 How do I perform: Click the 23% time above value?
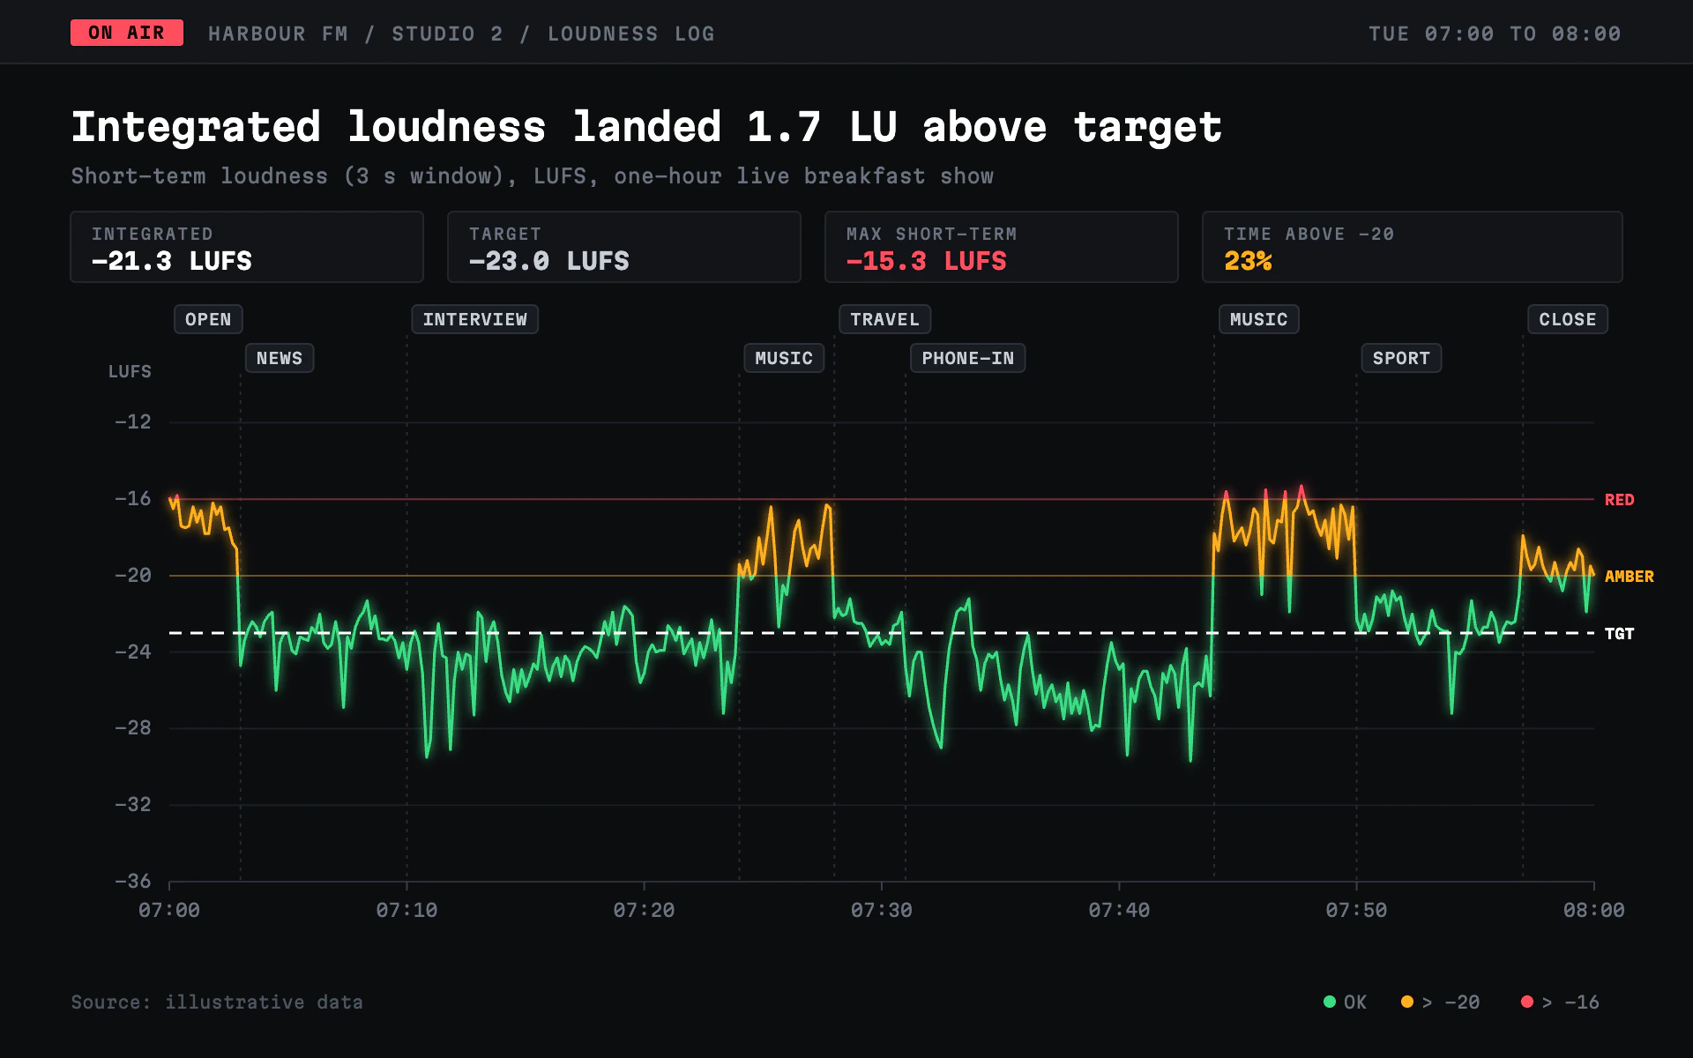(1248, 261)
